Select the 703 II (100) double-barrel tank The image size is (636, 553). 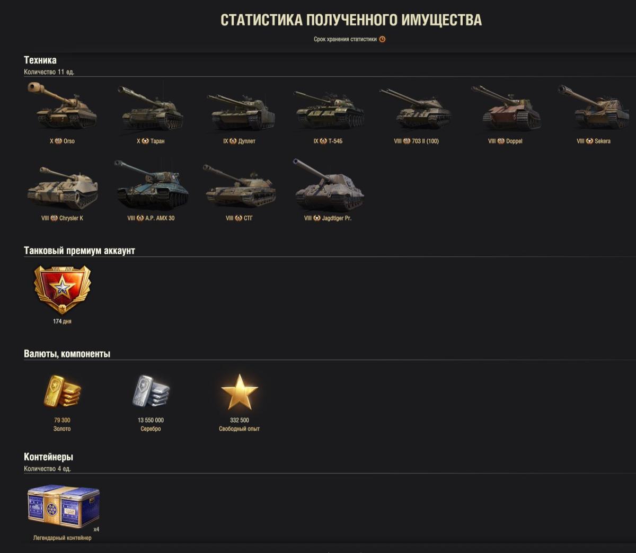coord(416,109)
